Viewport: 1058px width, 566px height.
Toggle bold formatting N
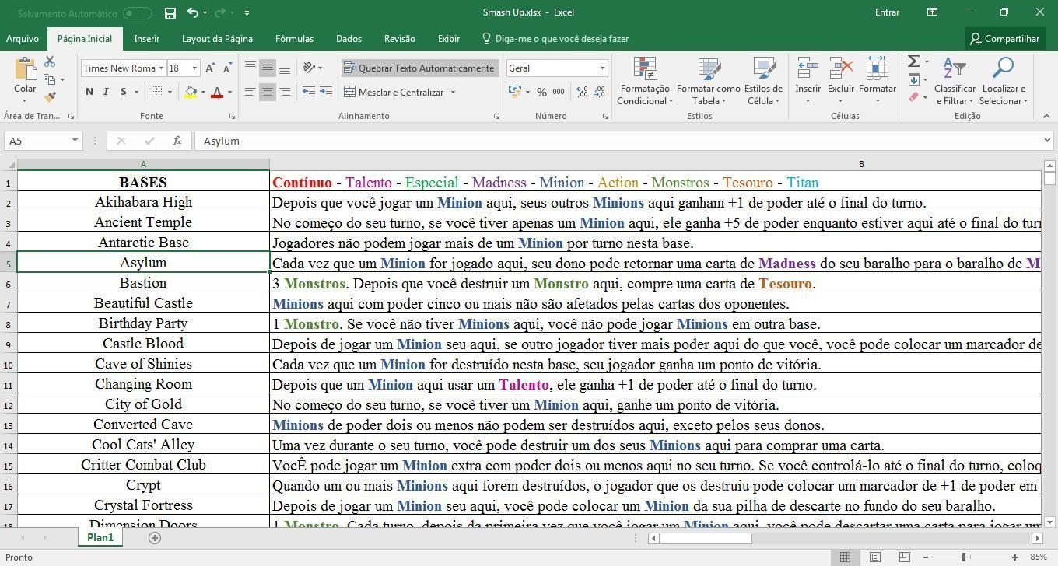(x=89, y=92)
